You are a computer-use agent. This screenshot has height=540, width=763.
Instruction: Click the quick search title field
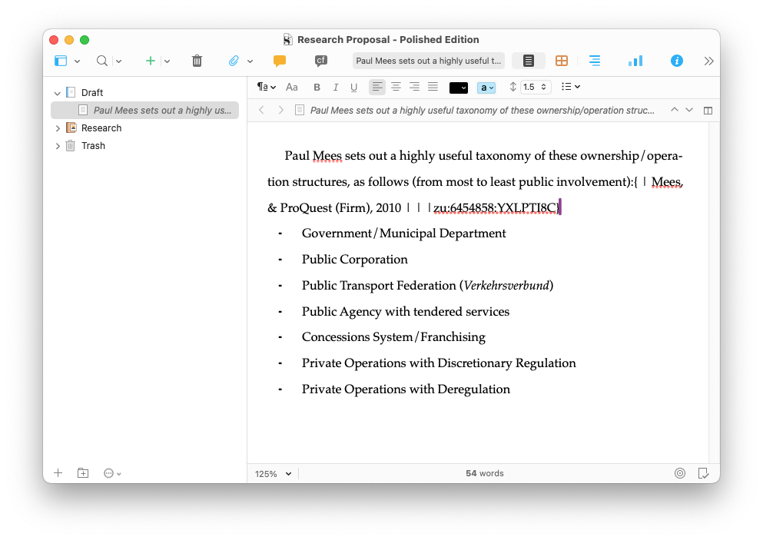[x=428, y=61]
